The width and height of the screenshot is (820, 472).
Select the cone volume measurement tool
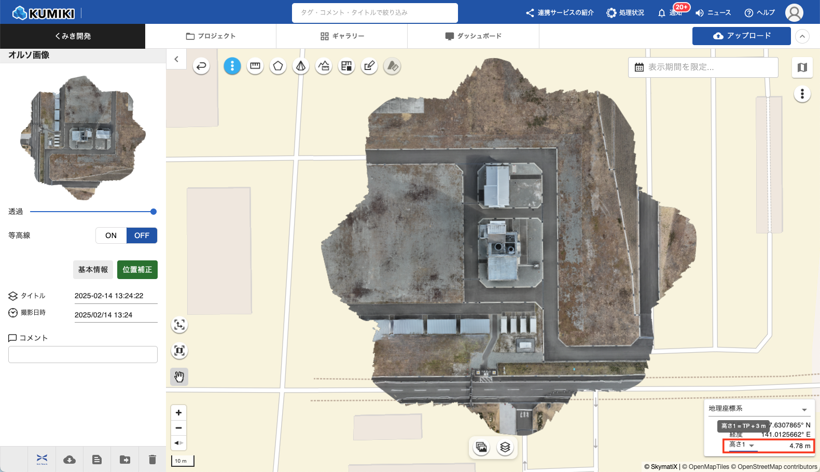pos(301,66)
